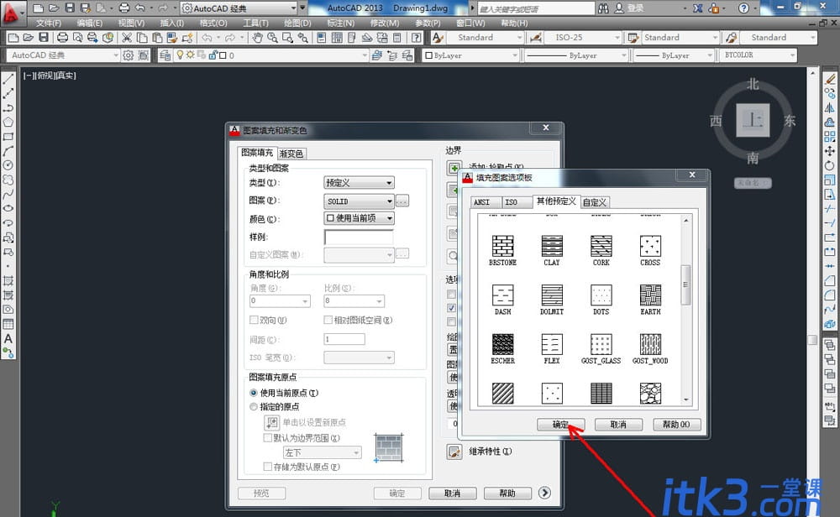This screenshot has height=517, width=840.
Task: Click the search keyword input field
Action: pyautogui.click(x=536, y=8)
